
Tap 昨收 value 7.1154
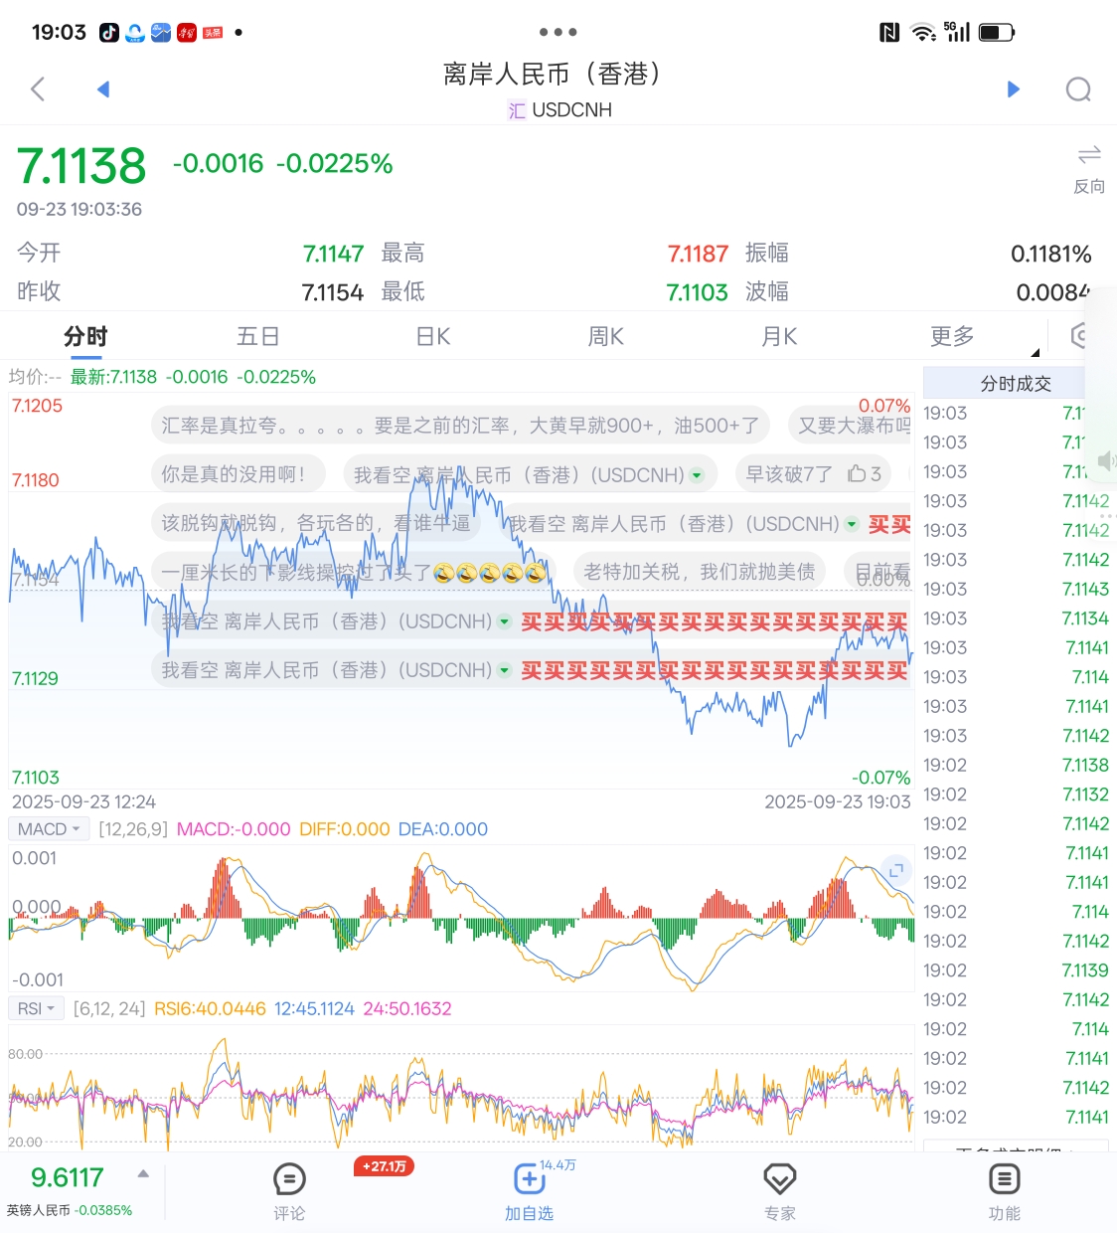332,292
